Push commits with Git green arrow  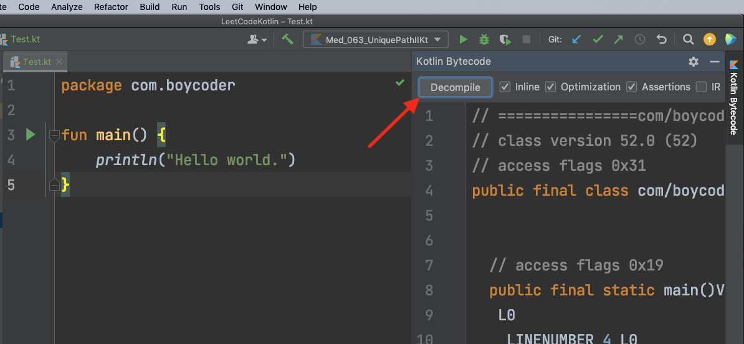pos(618,39)
